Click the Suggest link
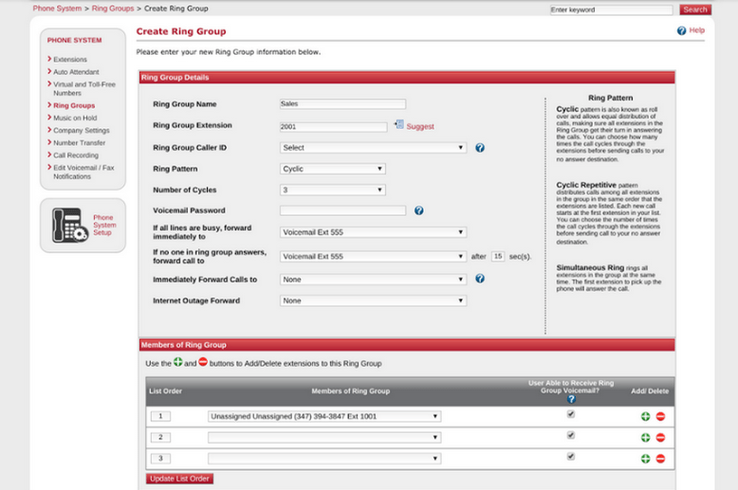 420,126
